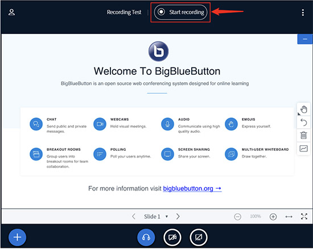The width and height of the screenshot is (313, 249).
Task: Click the POLLING label text
Action: (x=118, y=149)
